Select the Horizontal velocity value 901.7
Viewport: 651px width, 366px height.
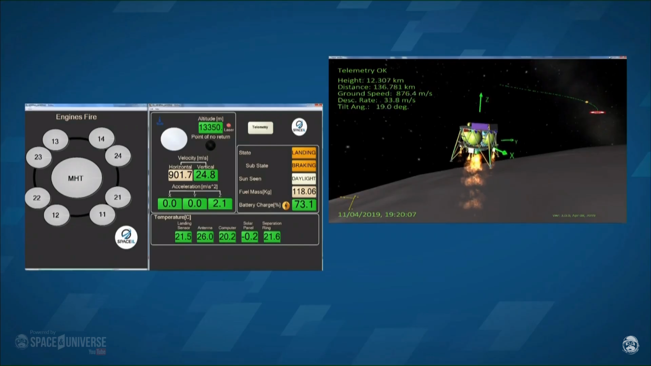pos(181,175)
